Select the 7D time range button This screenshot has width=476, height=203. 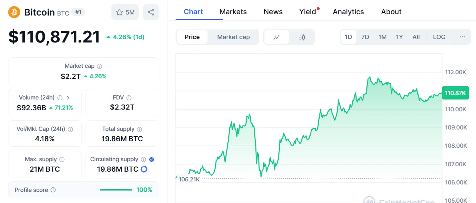coord(365,37)
